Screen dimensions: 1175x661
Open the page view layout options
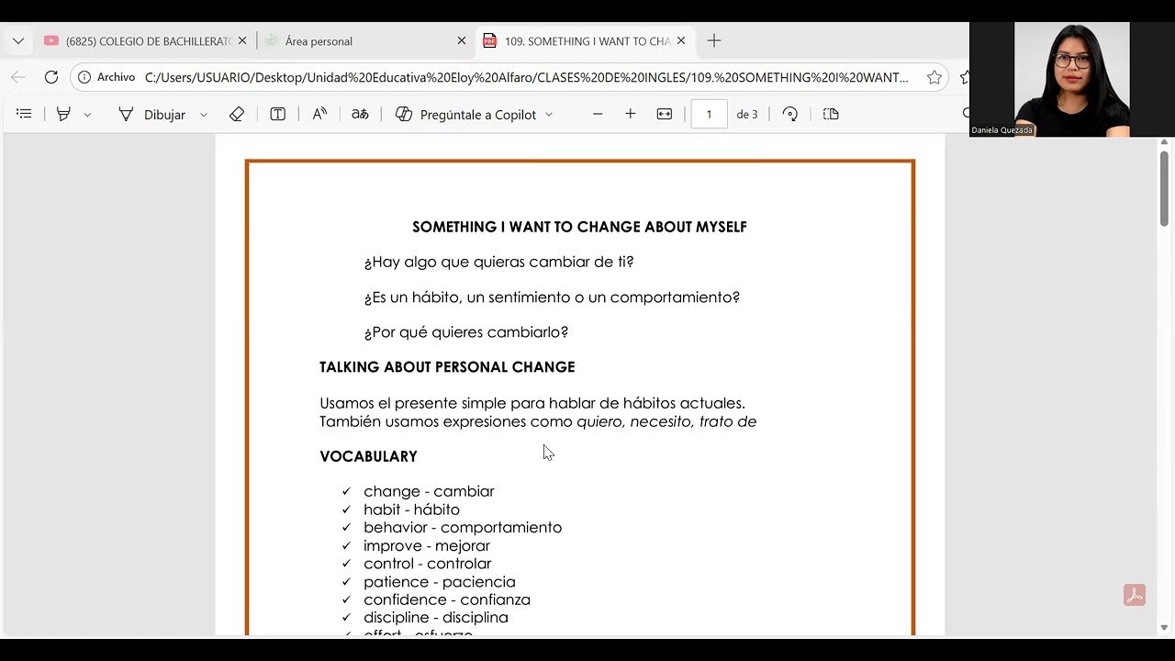click(831, 114)
